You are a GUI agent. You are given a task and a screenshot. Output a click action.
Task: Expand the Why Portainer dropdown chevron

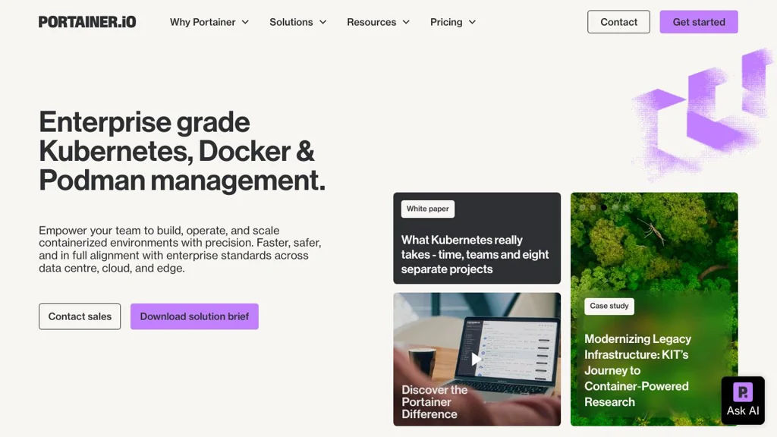[245, 23]
